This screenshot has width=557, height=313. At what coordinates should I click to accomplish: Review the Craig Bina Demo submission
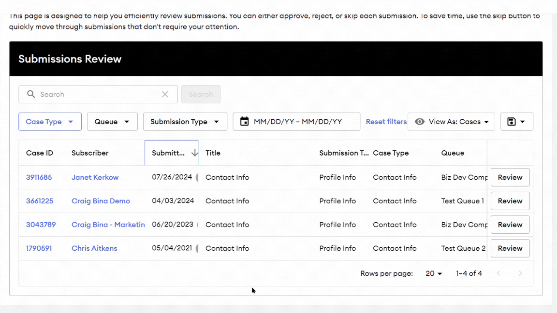click(x=510, y=201)
